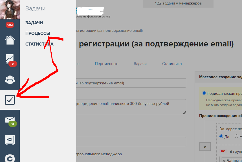The image size is (242, 162).
Task: Open the mail envelope icon with 12 badge
Action: pos(10,120)
